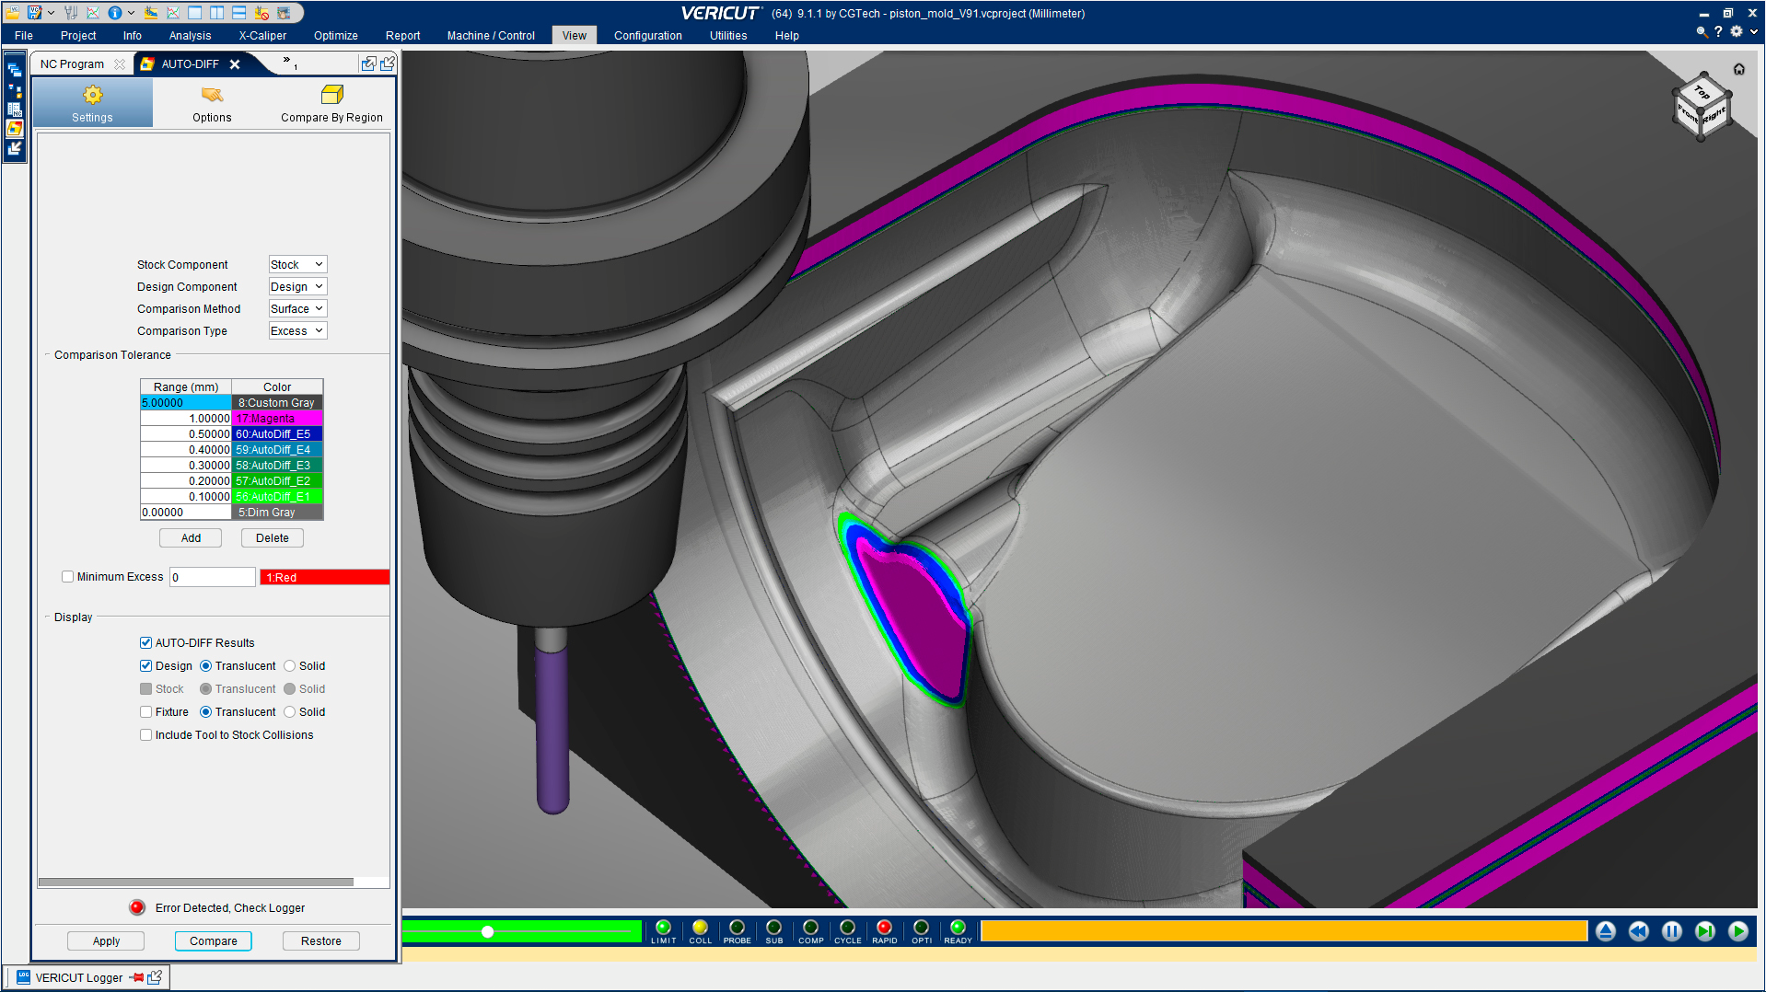This screenshot has height=992, width=1766.
Task: Click the Rewind to start icon
Action: [x=1638, y=931]
